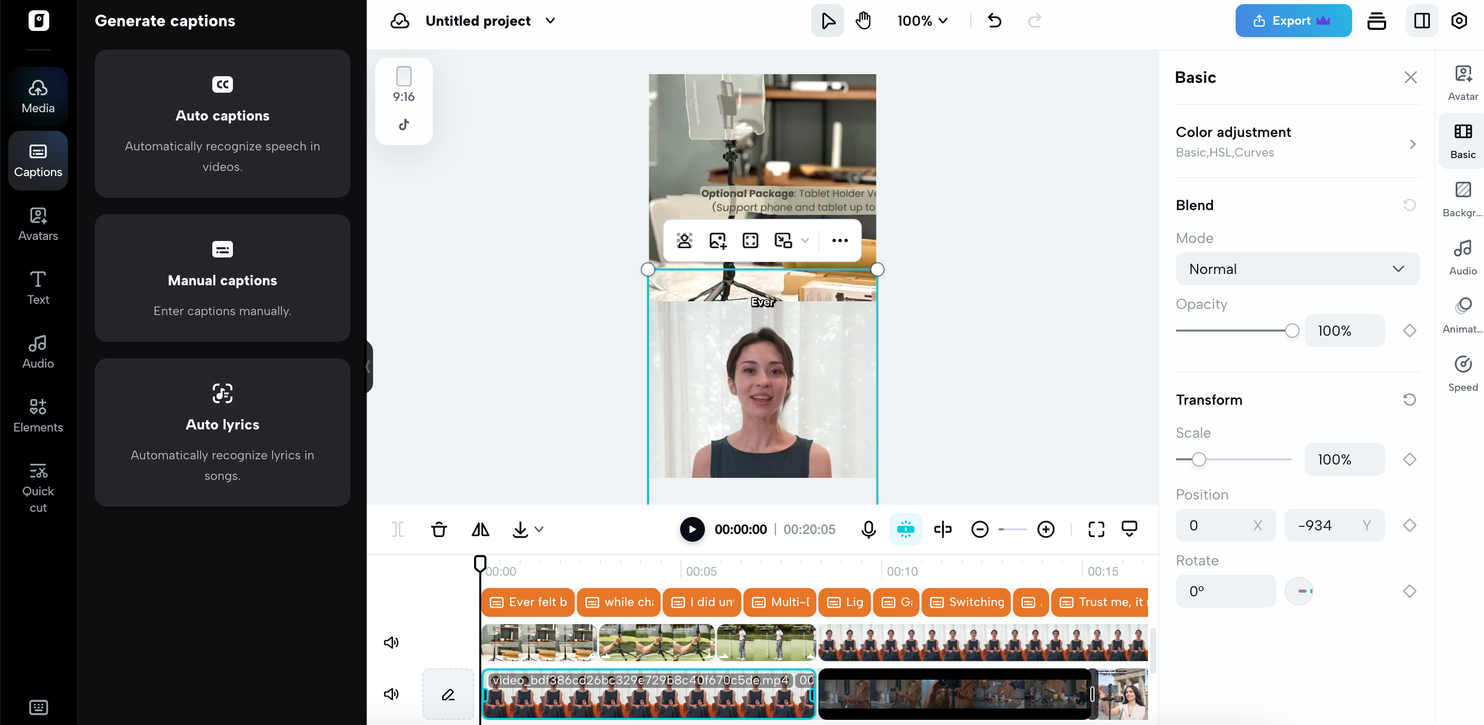Open the Blend Mode dropdown set to Normal
1484x725 pixels.
click(x=1297, y=268)
